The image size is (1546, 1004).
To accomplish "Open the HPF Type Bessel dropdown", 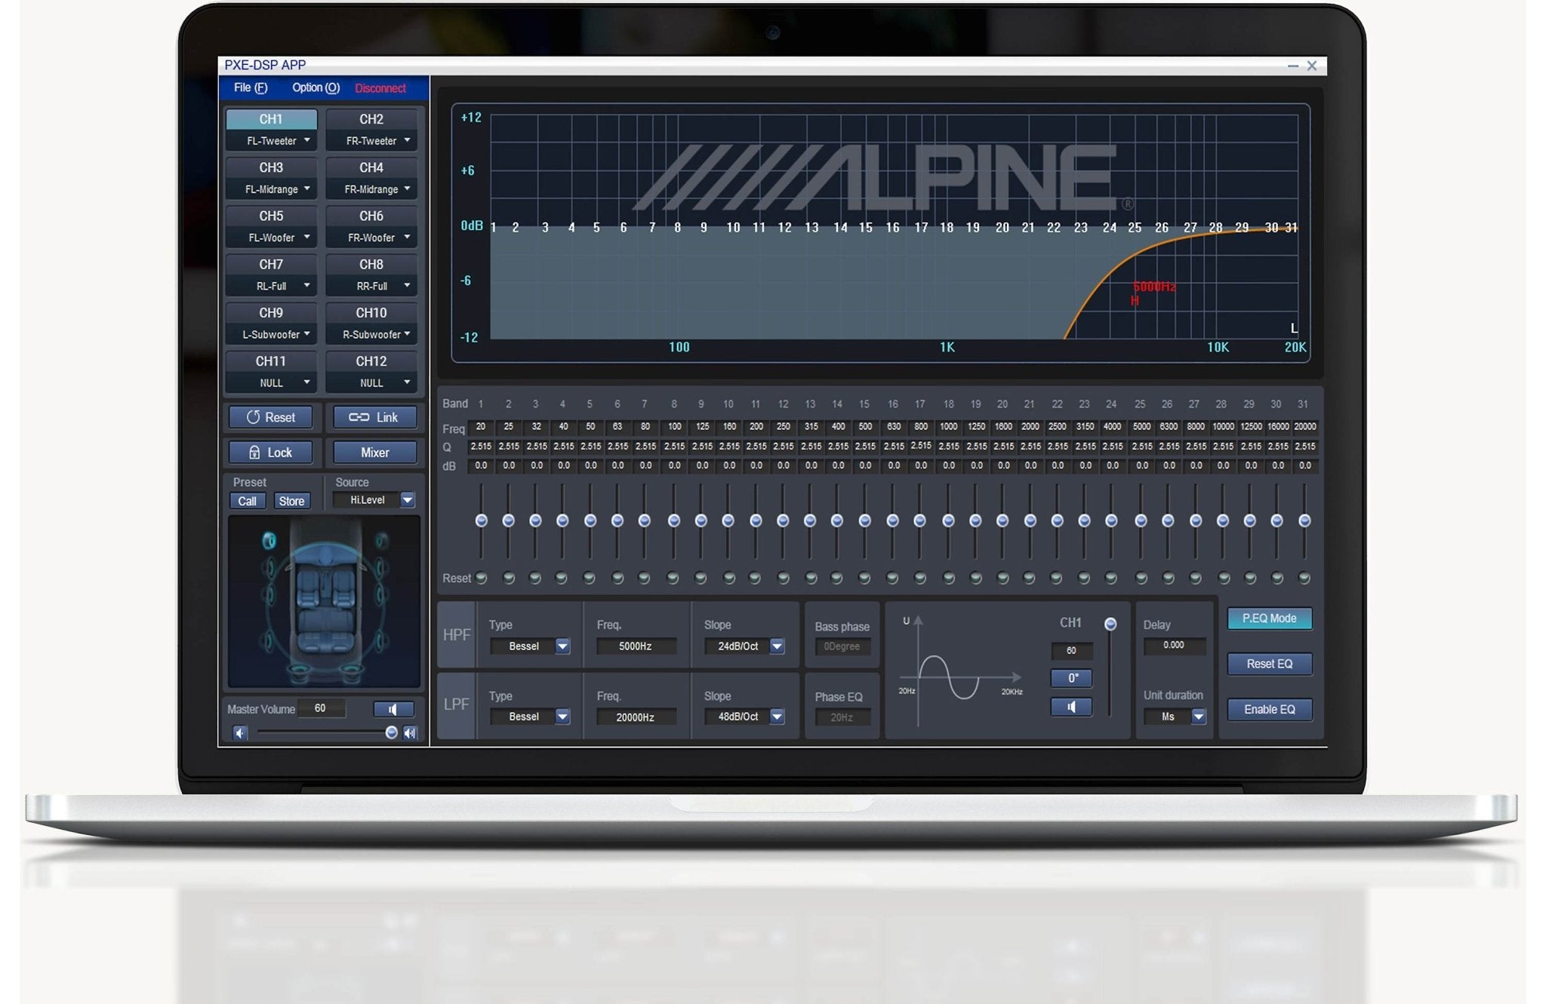I will coord(562,646).
